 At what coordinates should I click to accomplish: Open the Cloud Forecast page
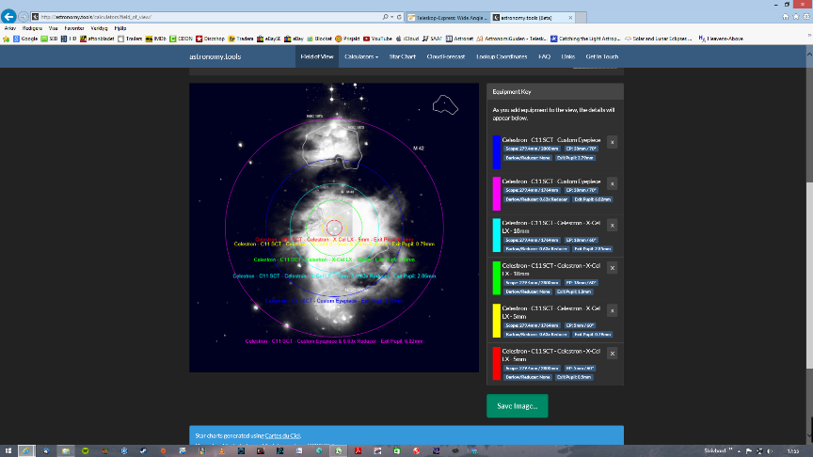tap(445, 56)
